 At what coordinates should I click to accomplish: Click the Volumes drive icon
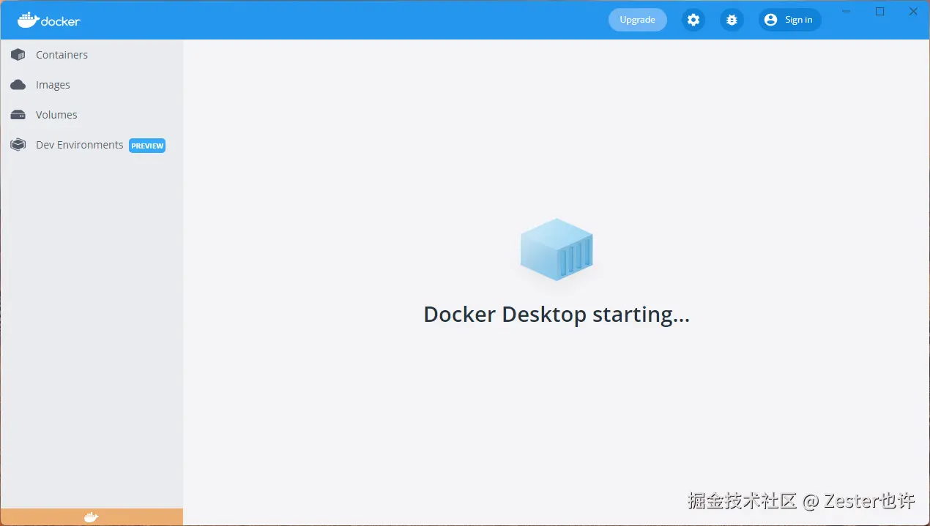point(18,115)
